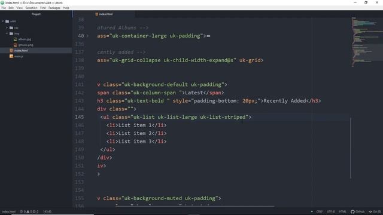This screenshot has height=215, width=383.
Task: Open the Edit menu
Action: point(11,8)
